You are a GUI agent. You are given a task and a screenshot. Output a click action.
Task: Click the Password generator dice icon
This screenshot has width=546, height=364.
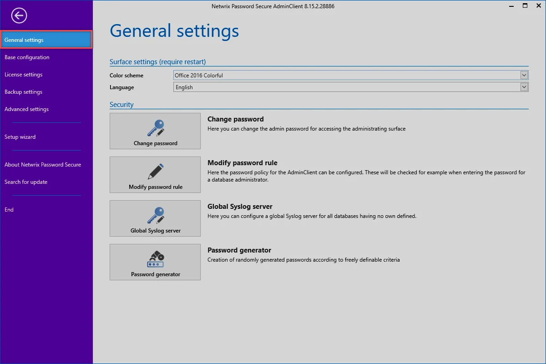click(156, 259)
